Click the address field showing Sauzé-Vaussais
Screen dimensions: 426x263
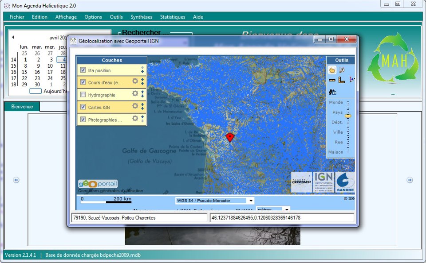click(139, 218)
